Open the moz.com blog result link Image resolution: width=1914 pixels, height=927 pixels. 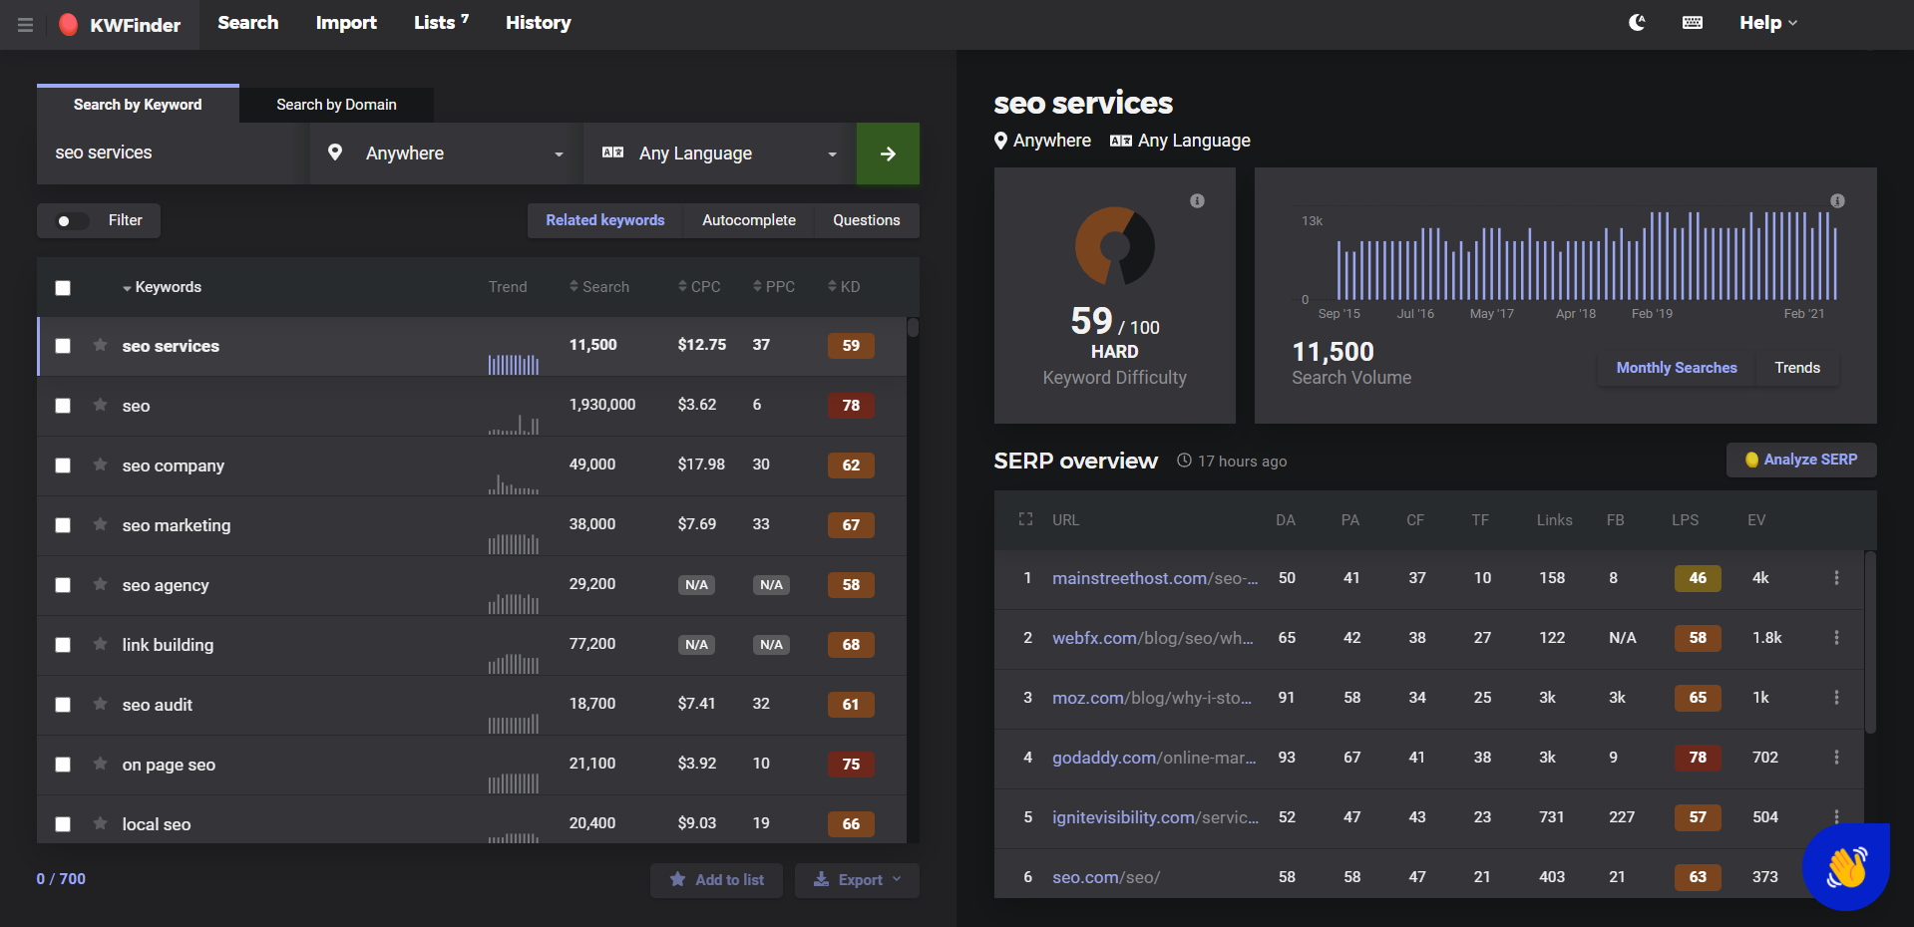click(1152, 698)
